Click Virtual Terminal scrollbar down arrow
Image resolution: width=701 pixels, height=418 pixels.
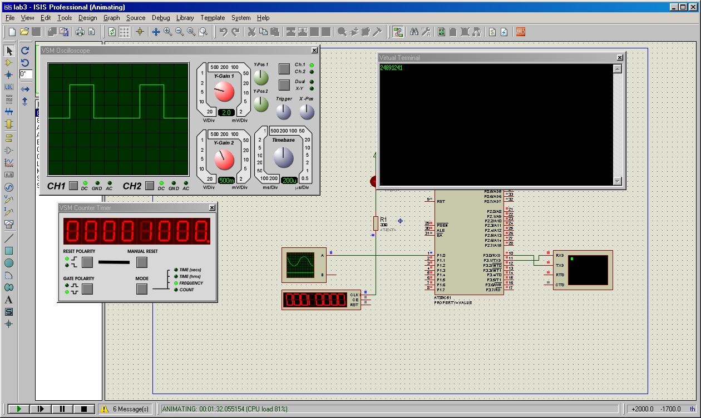[x=617, y=181]
